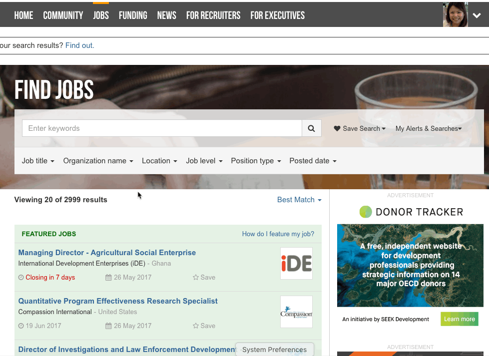Click the Featured Jobs heading
The image size is (489, 356).
(49, 234)
